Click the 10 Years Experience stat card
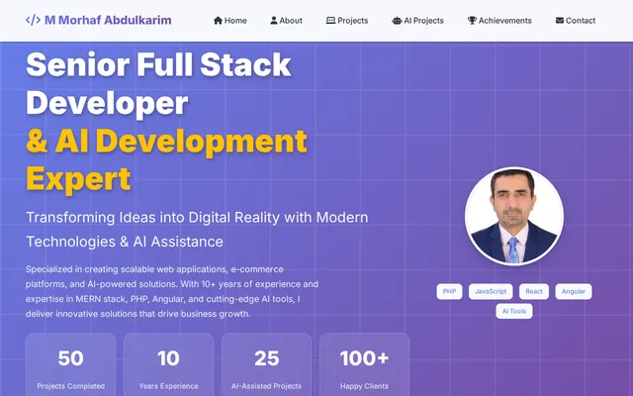633x396 pixels. coord(169,364)
